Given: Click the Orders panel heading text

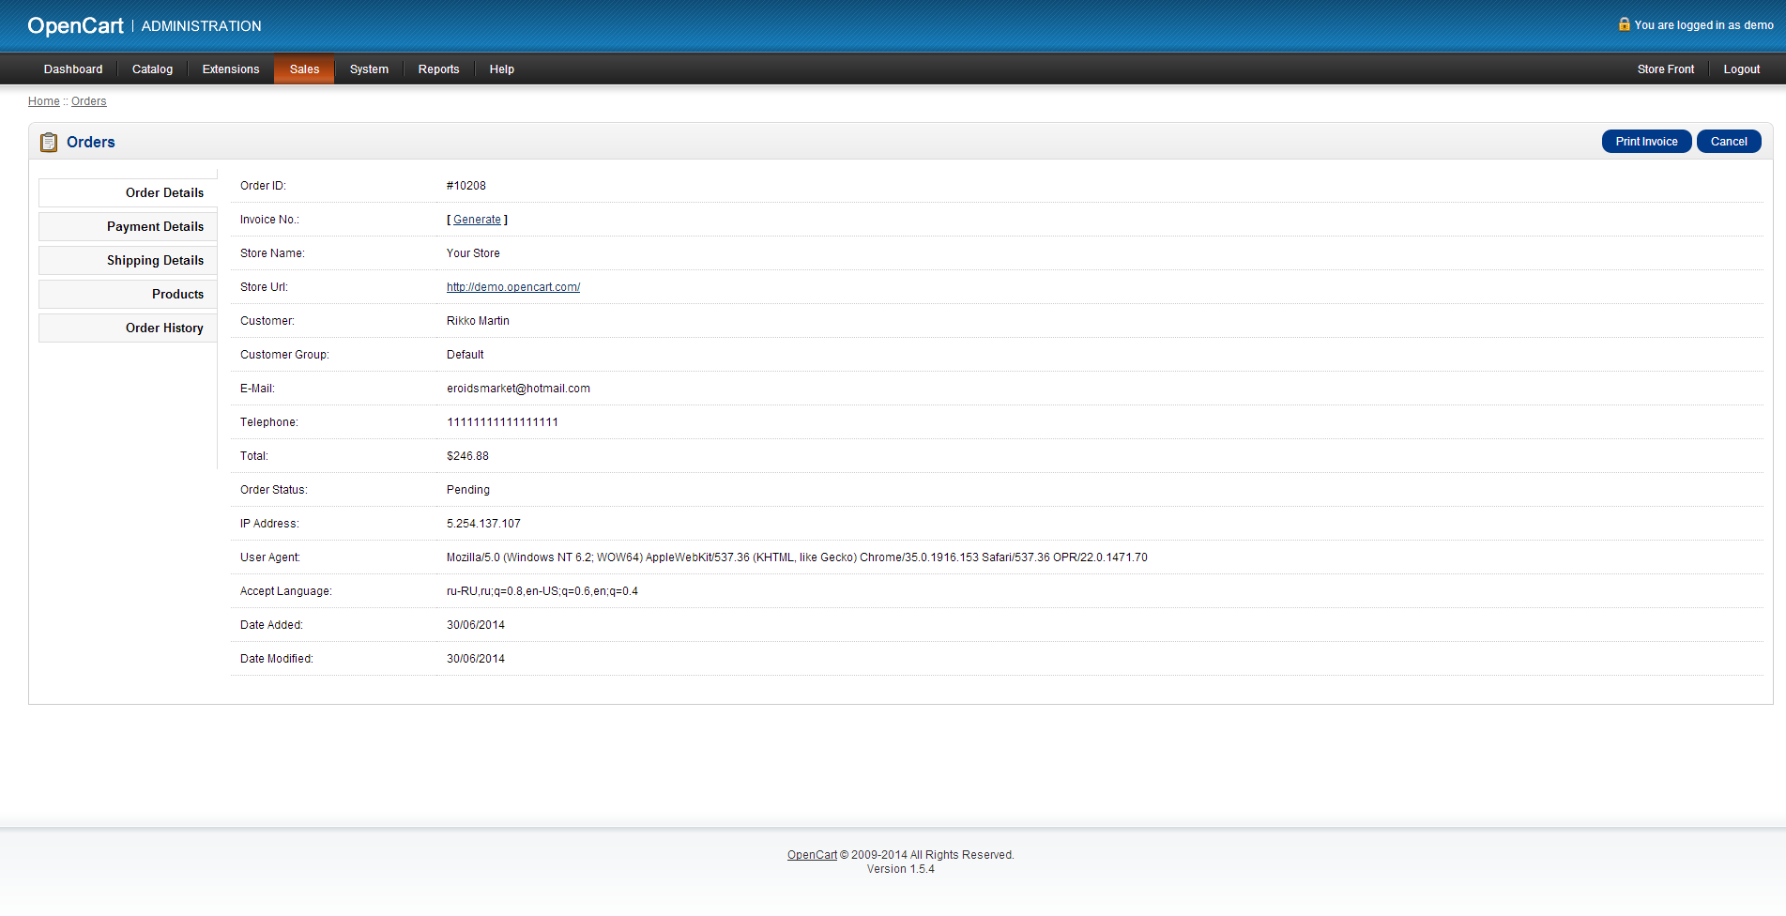Looking at the screenshot, I should [91, 142].
